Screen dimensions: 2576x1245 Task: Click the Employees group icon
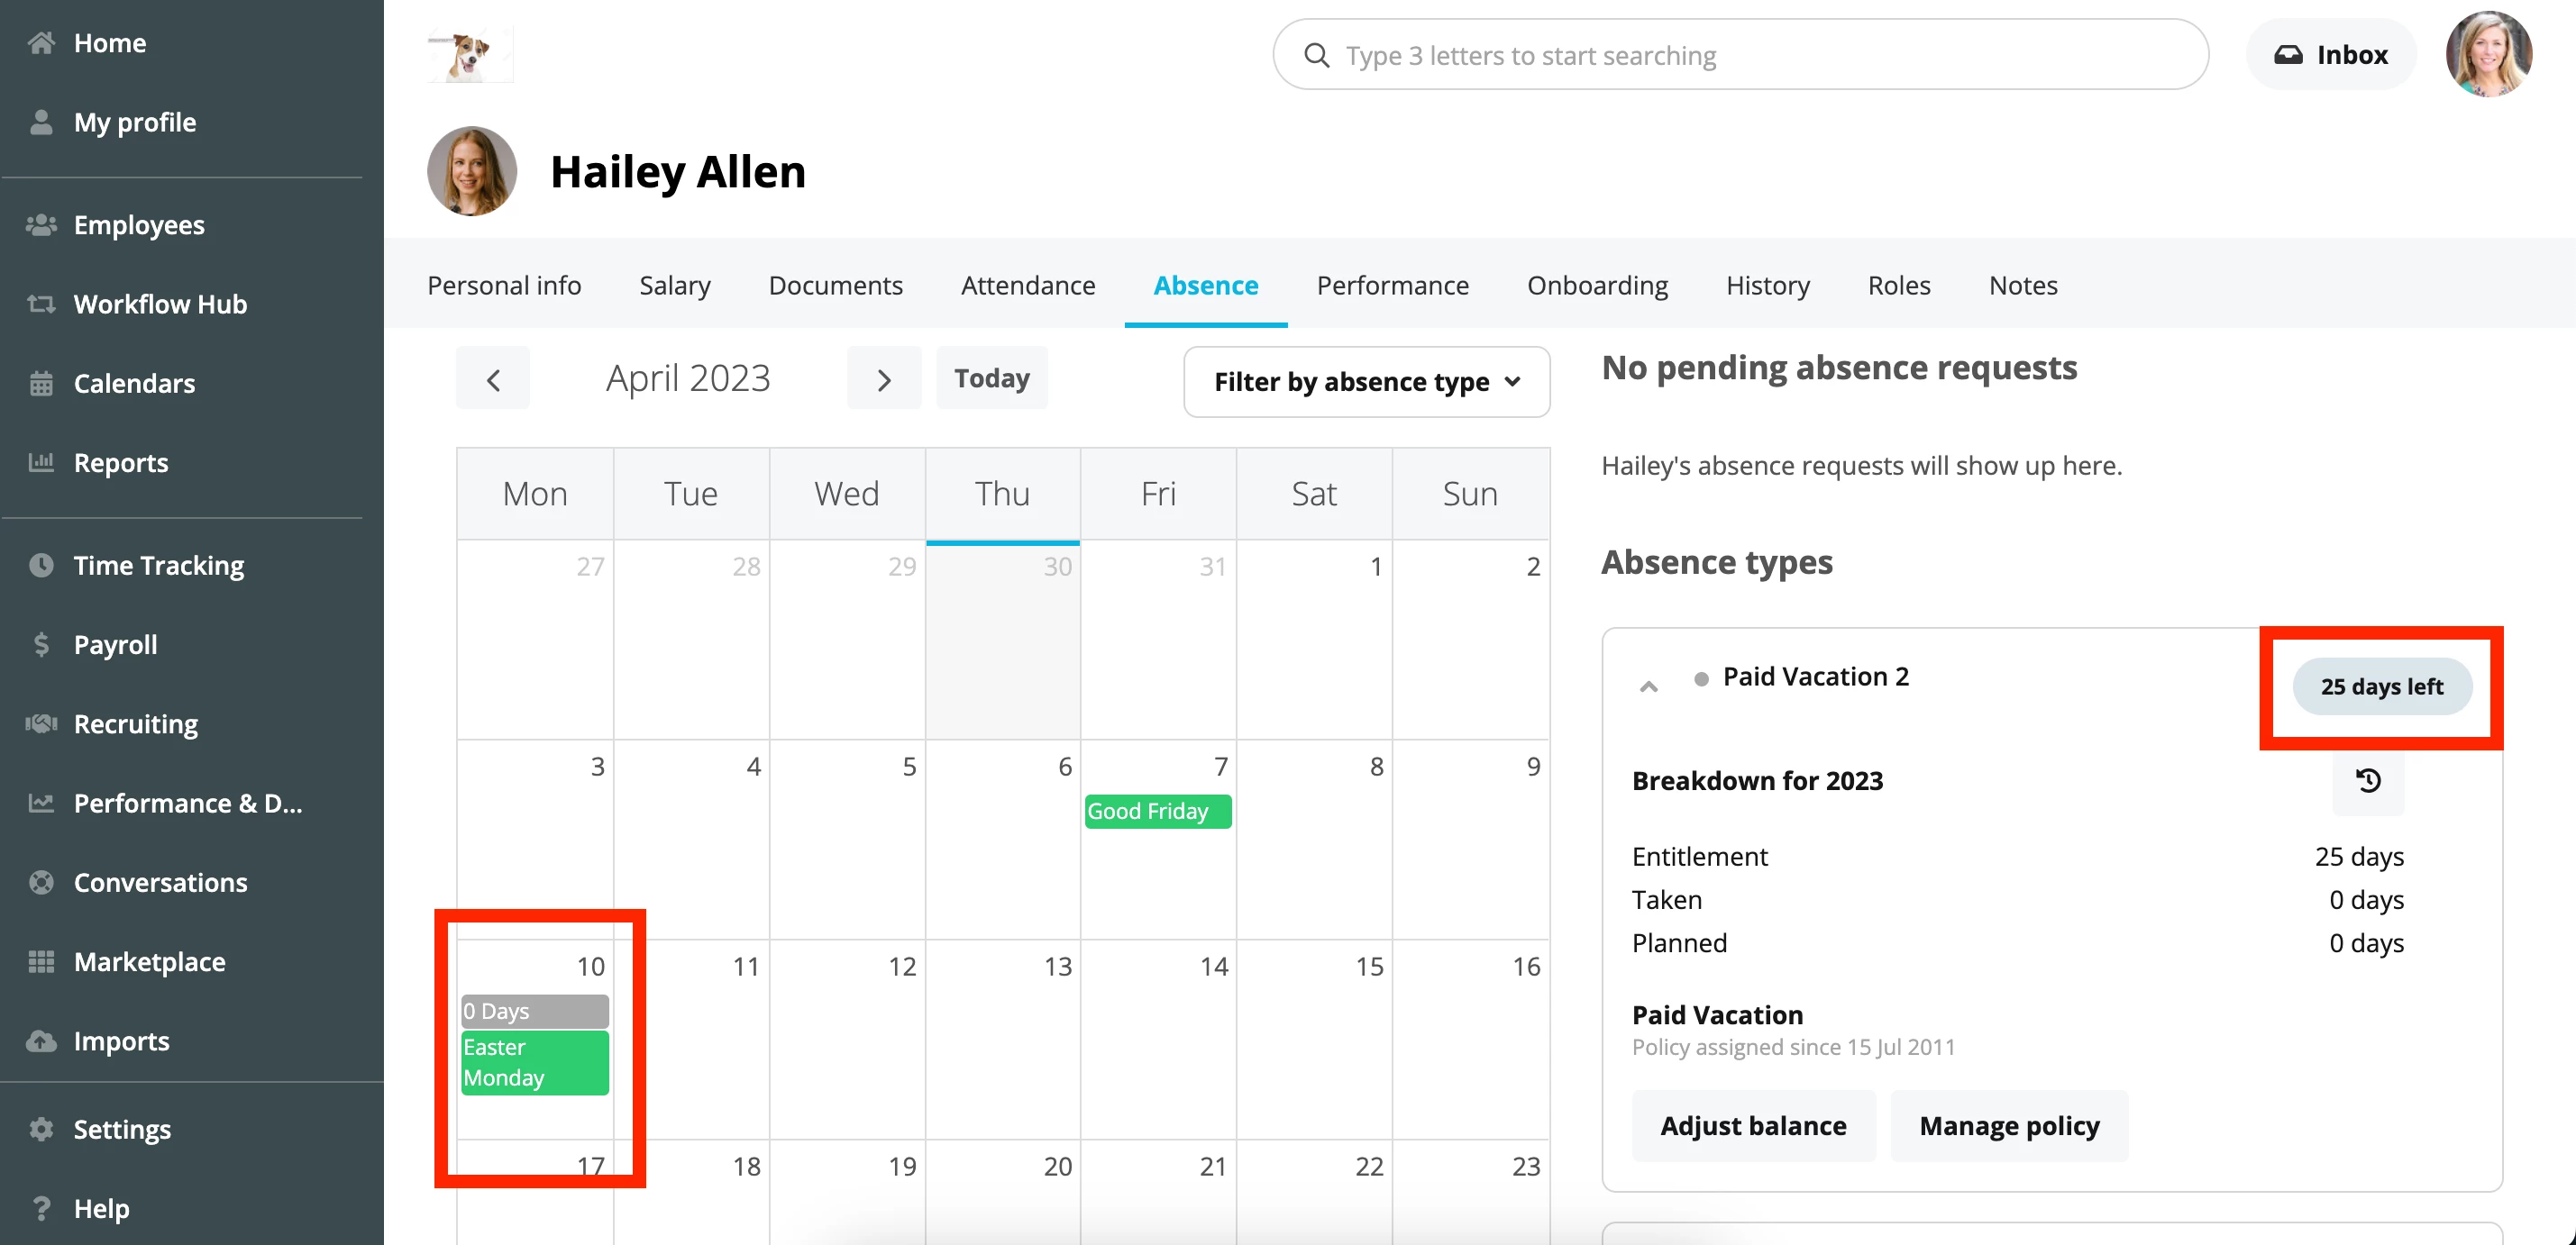click(x=41, y=225)
